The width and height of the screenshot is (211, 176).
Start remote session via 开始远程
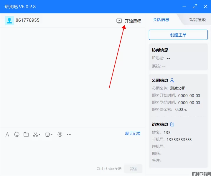tap(129, 21)
